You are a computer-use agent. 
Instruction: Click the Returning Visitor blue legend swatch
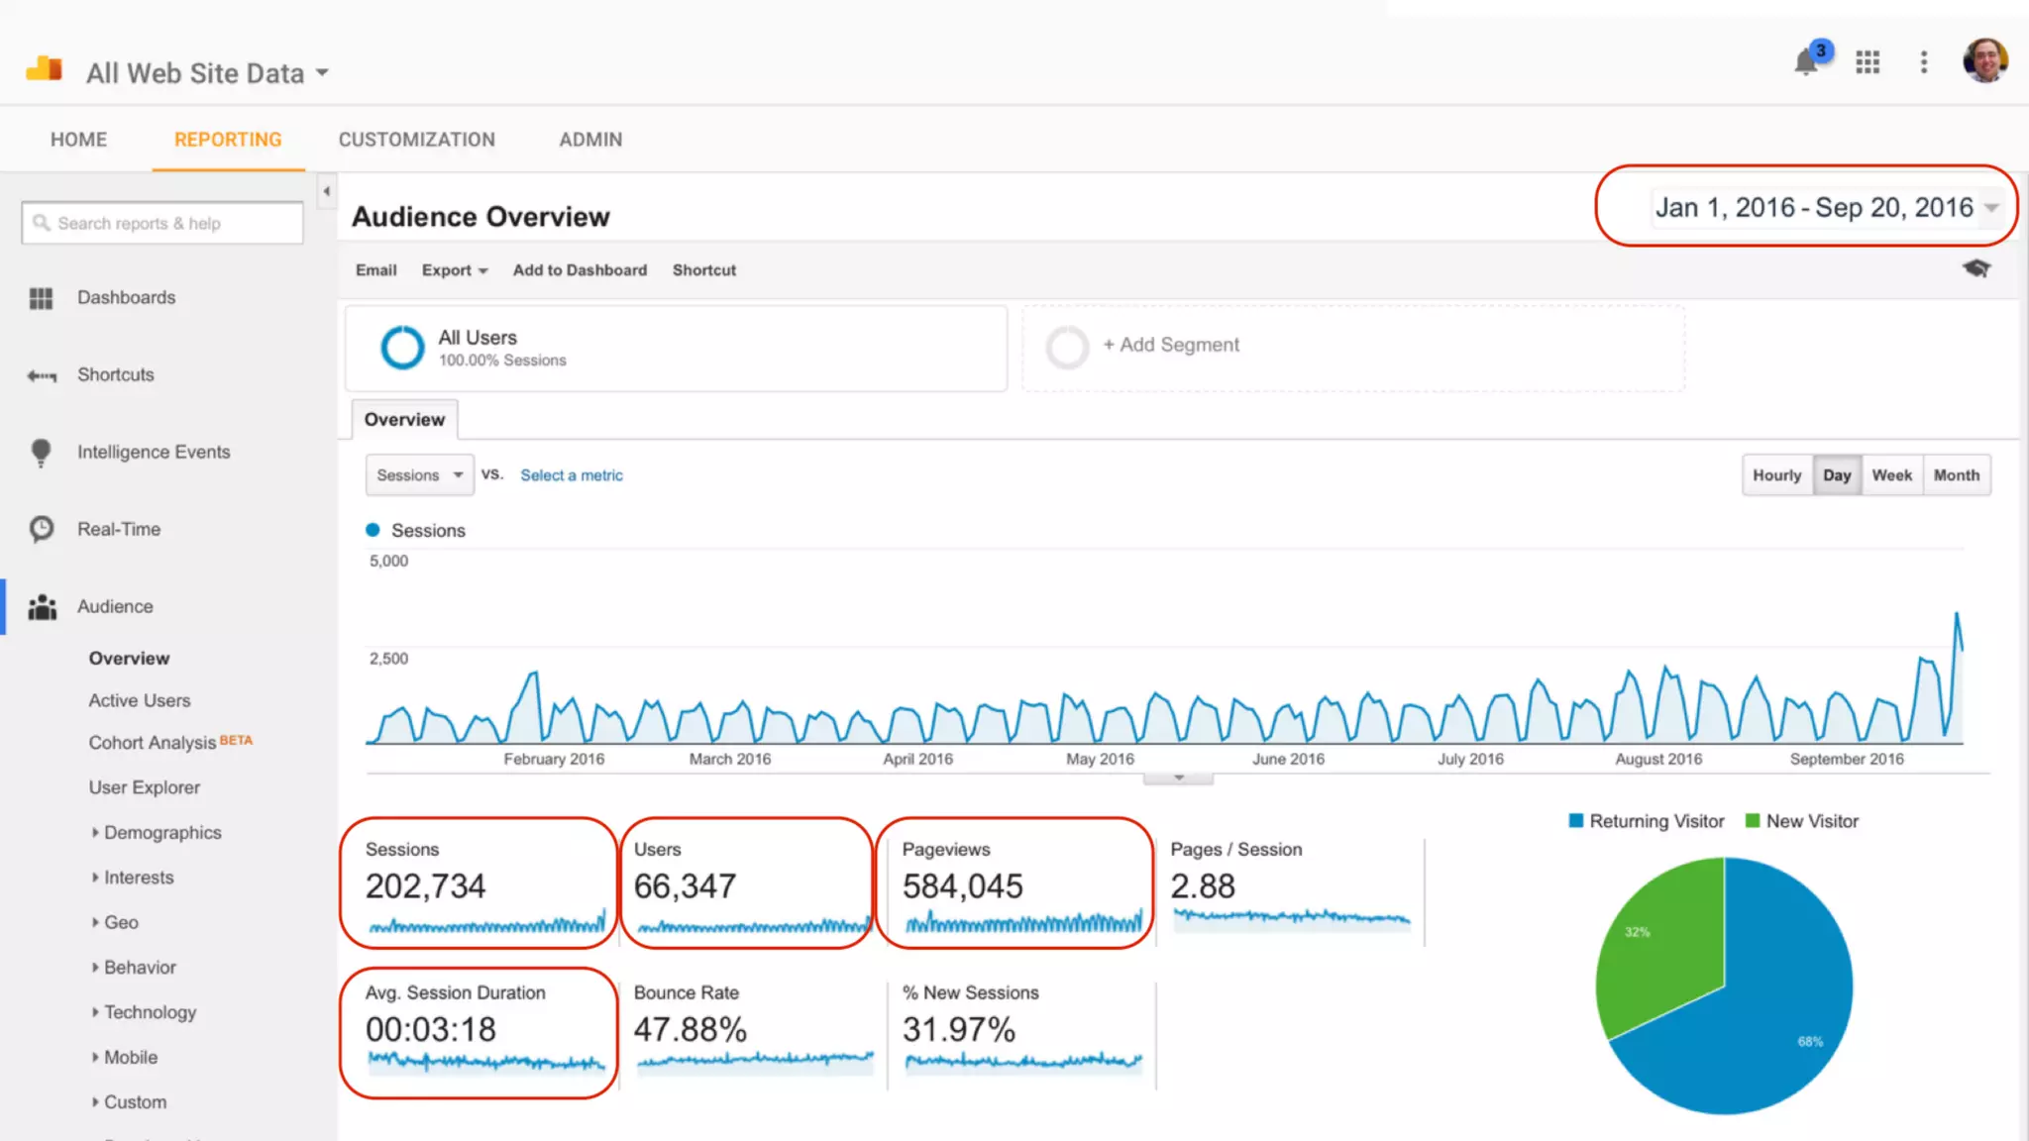1576,821
